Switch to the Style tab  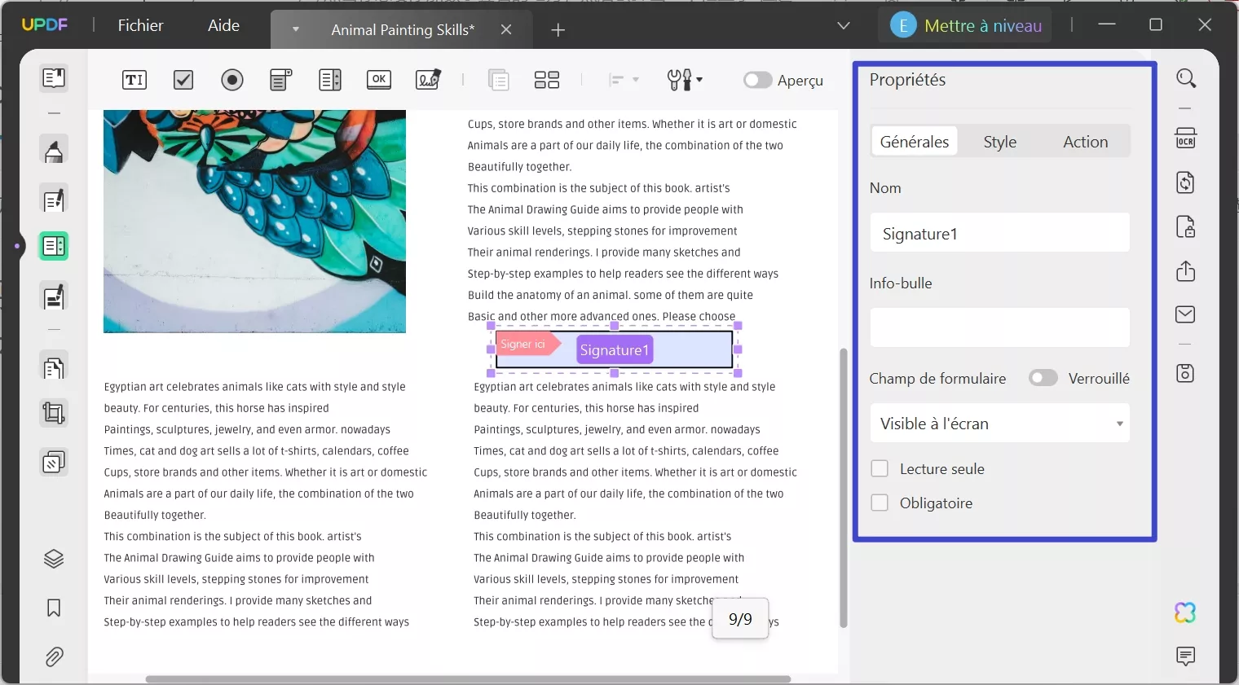1000,142
